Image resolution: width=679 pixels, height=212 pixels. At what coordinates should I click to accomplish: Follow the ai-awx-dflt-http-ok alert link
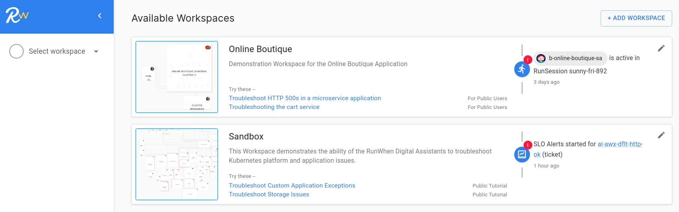(620, 144)
